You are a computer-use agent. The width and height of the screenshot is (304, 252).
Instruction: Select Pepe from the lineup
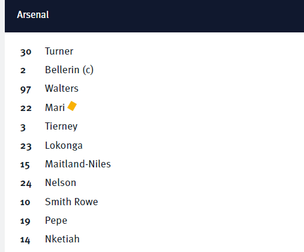pyautogui.click(x=56, y=221)
